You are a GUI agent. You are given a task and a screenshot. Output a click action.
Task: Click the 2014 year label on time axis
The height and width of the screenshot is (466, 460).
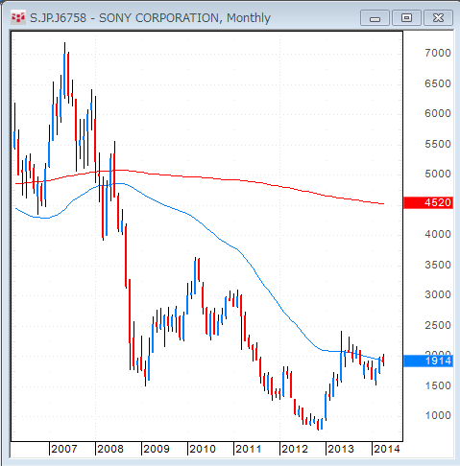point(387,449)
